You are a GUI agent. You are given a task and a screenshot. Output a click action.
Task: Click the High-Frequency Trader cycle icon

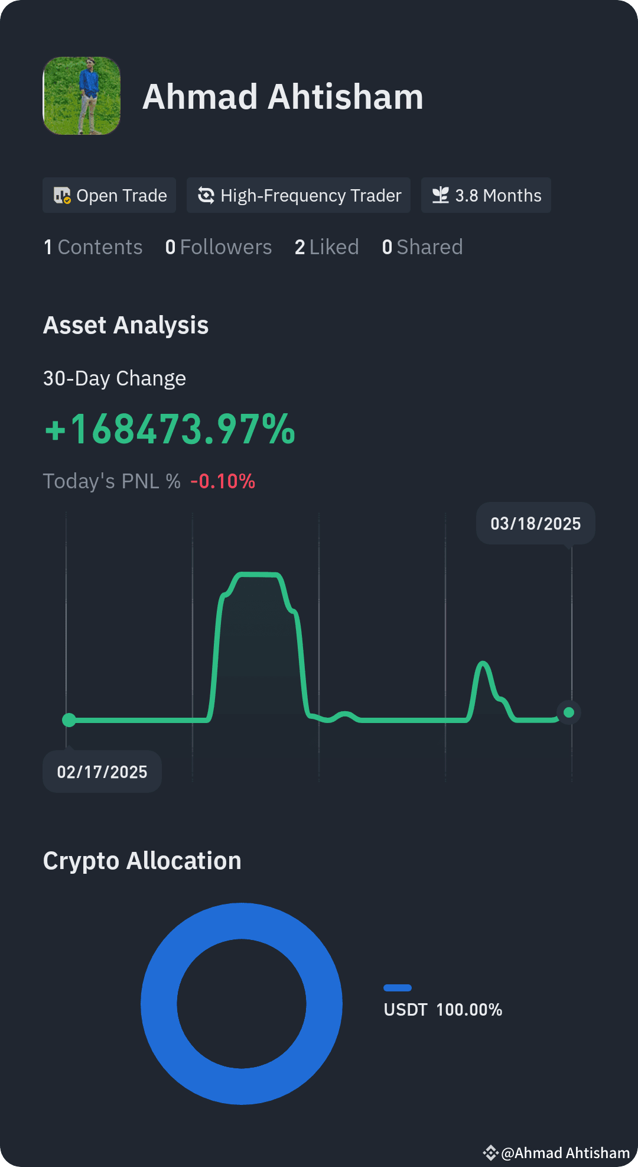point(206,196)
